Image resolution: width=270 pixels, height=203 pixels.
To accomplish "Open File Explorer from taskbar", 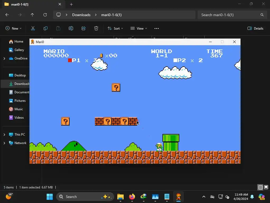I will (120, 197).
